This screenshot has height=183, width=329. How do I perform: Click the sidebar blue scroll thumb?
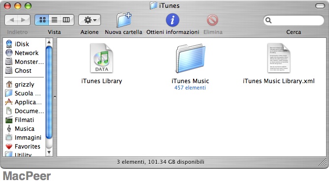pyautogui.click(x=49, y=92)
